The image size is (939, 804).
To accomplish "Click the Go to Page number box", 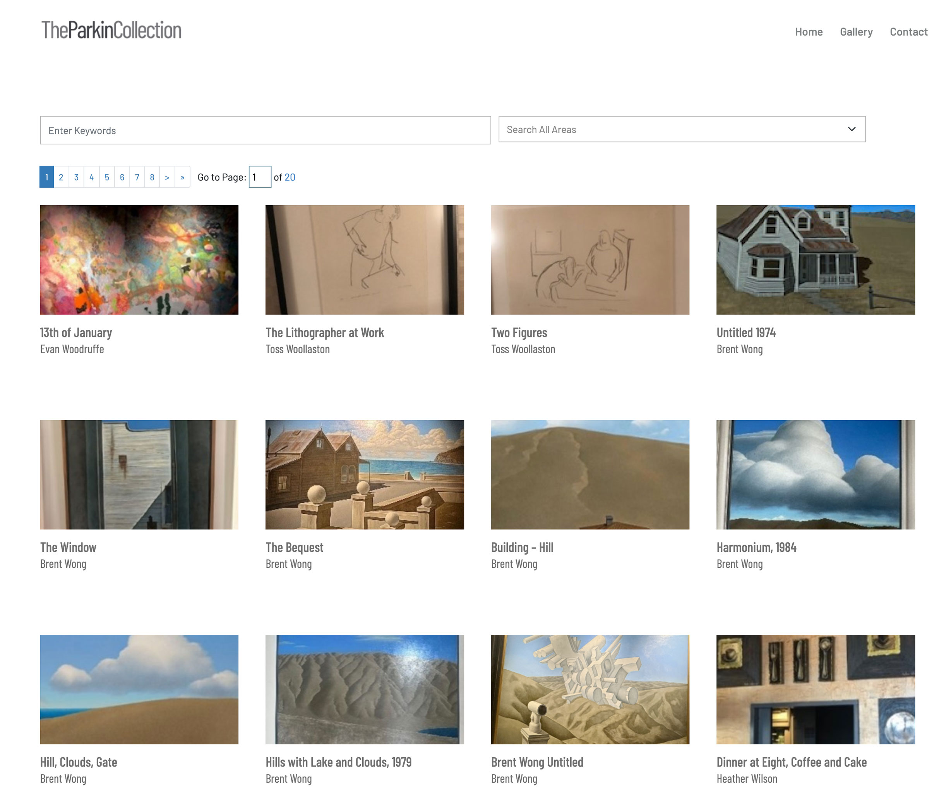I will 260,177.
